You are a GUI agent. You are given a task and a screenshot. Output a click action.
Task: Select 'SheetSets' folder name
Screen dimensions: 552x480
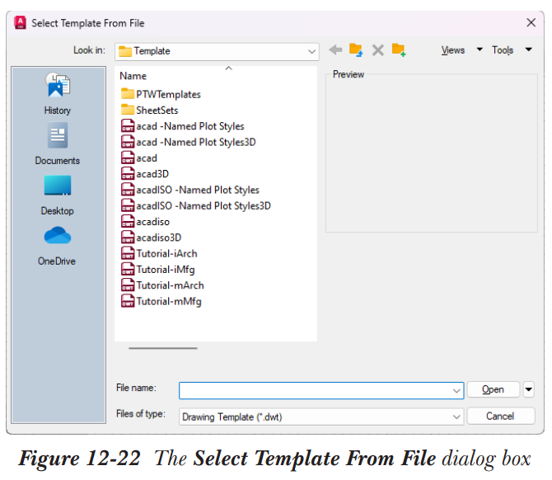coord(157,111)
